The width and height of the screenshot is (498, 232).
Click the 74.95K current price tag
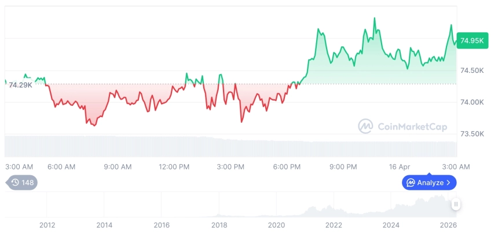point(471,40)
